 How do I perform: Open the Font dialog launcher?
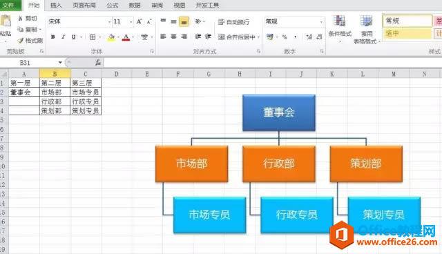click(152, 51)
